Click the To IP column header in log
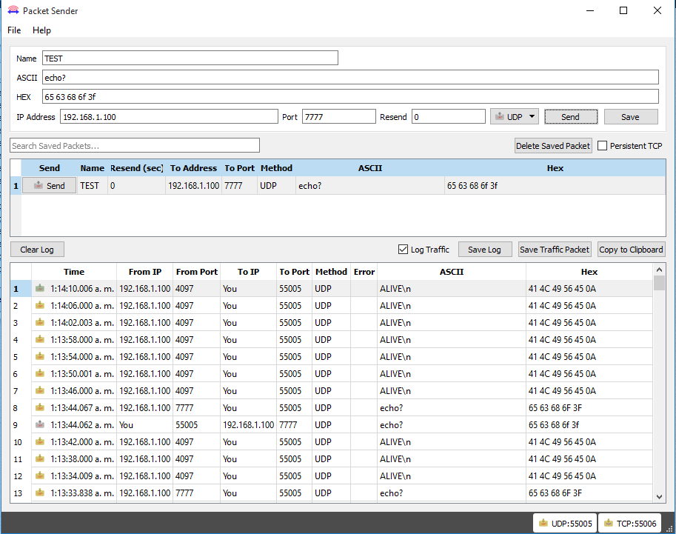The image size is (676, 534). click(x=248, y=272)
